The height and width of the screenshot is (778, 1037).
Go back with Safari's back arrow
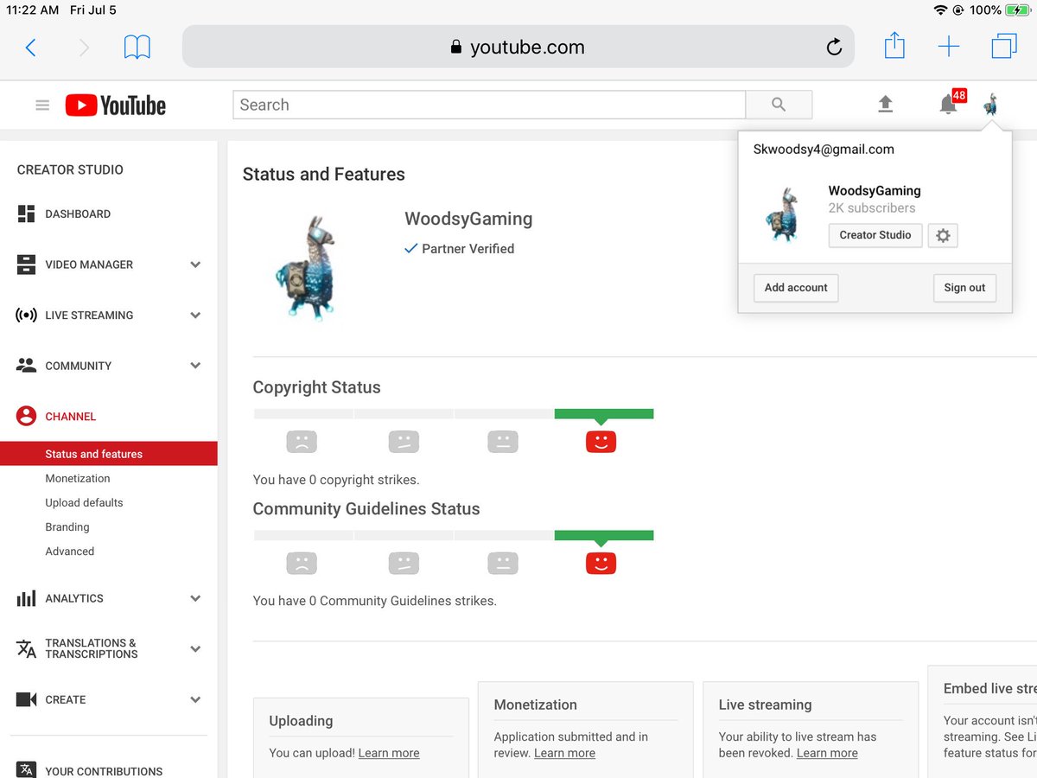pos(31,48)
